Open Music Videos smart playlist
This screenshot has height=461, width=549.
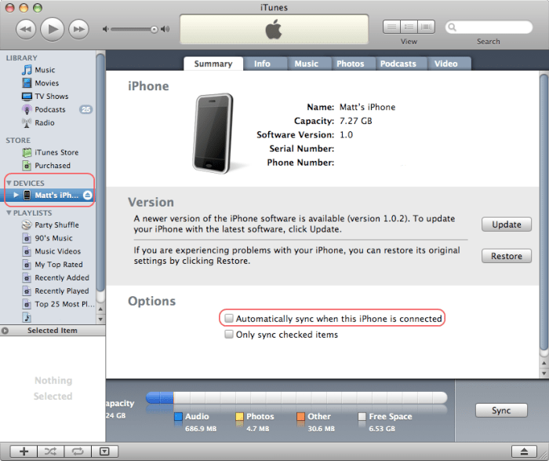click(57, 251)
